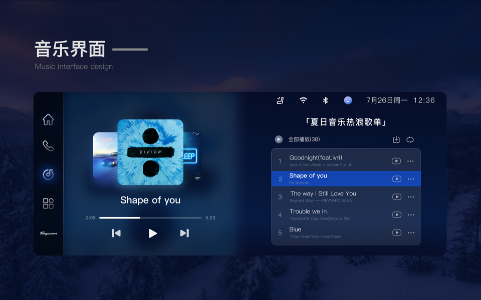Click the previous album cover with car
Viewport: 481px width, 300px height.
click(x=105, y=156)
